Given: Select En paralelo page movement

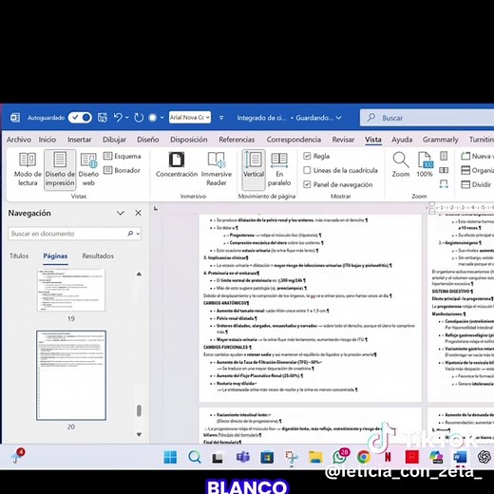Looking at the screenshot, I should coord(279,169).
